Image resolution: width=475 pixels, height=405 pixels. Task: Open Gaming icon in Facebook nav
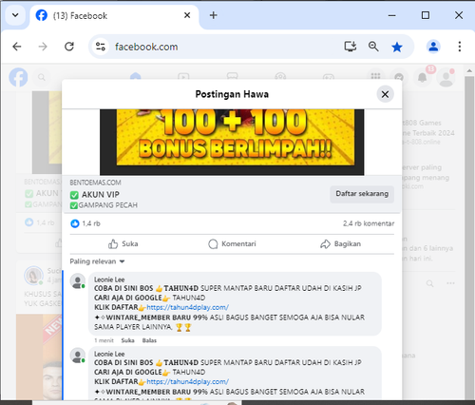tap(329, 76)
